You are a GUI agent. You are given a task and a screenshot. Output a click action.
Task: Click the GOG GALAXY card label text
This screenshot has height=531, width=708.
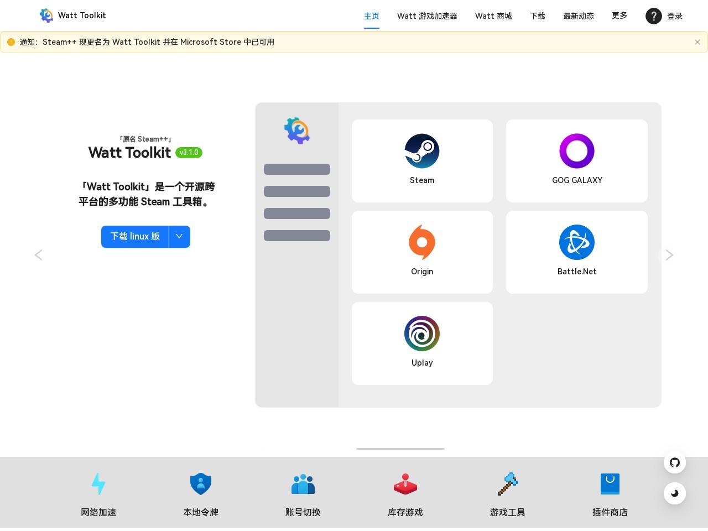pos(577,180)
